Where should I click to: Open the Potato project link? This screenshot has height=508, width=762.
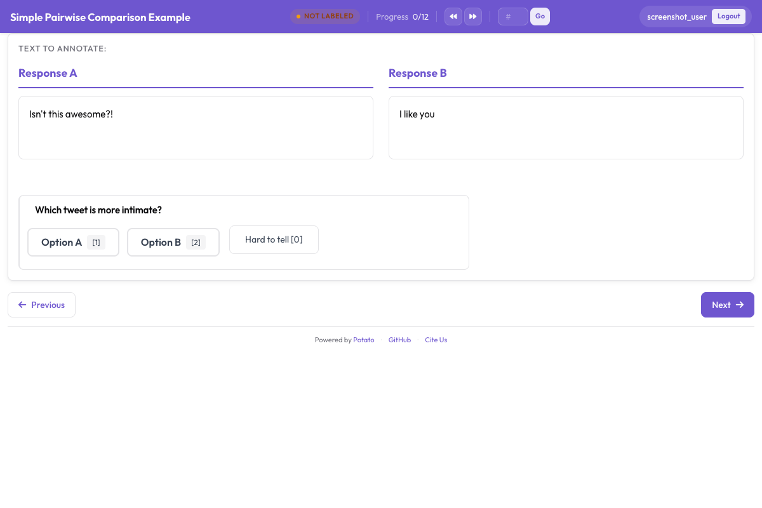tap(363, 340)
